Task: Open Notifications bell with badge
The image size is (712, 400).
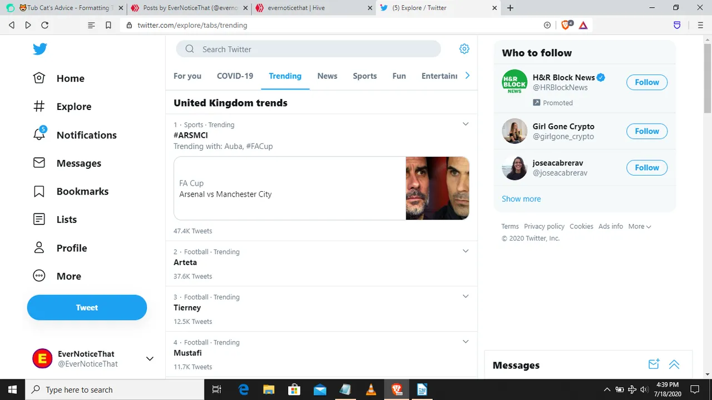Action: click(39, 134)
